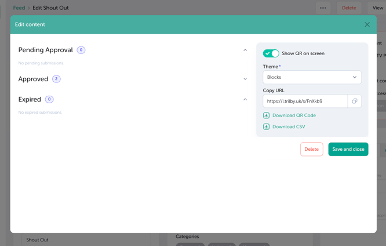Open the three-dots more options menu

click(x=323, y=8)
